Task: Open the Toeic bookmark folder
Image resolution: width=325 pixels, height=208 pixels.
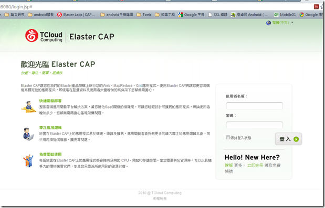Action: click(144, 15)
